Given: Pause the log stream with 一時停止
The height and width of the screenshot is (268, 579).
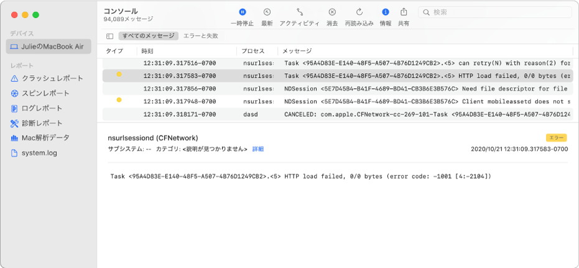Looking at the screenshot, I should pyautogui.click(x=242, y=17).
